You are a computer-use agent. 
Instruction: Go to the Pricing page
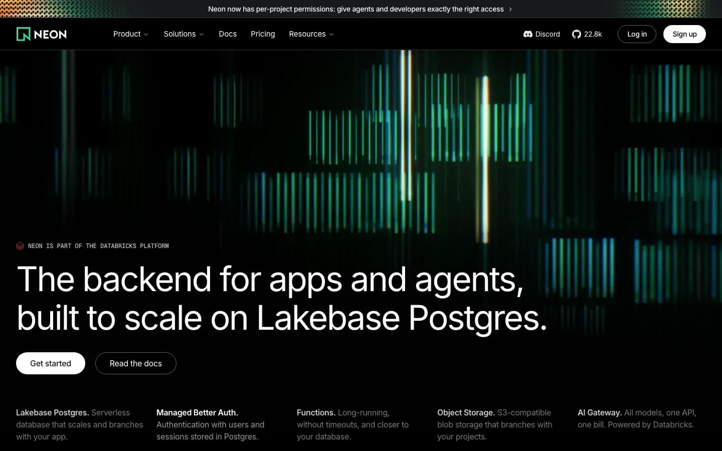263,34
